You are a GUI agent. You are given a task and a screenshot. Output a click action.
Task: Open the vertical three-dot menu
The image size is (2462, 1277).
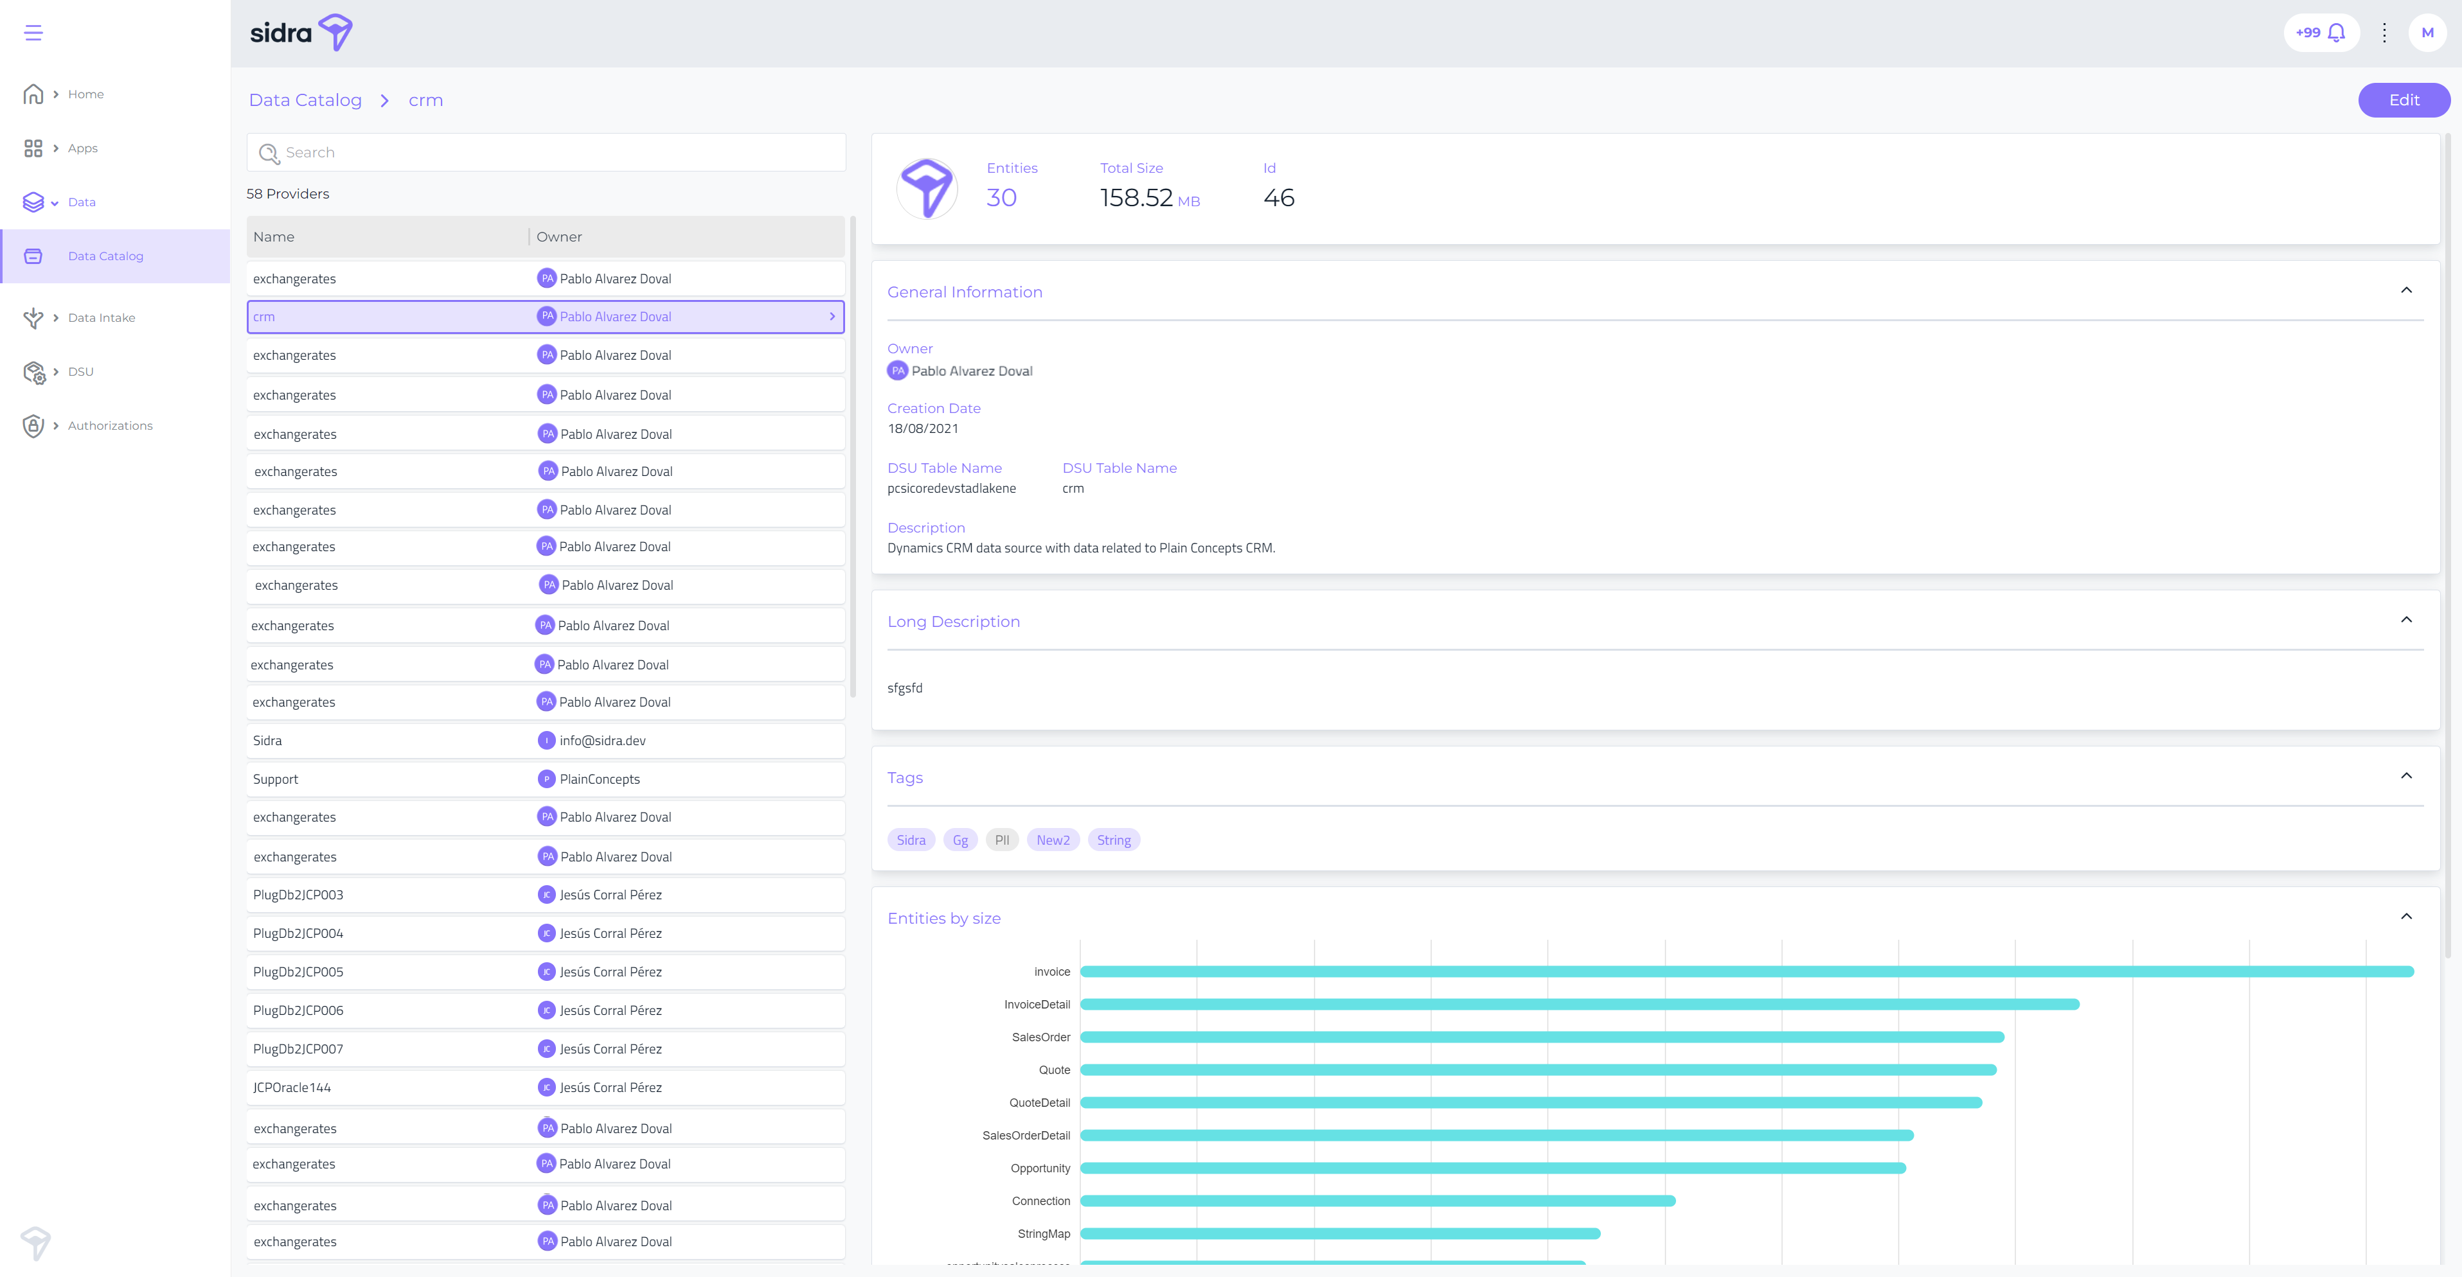coord(2385,33)
